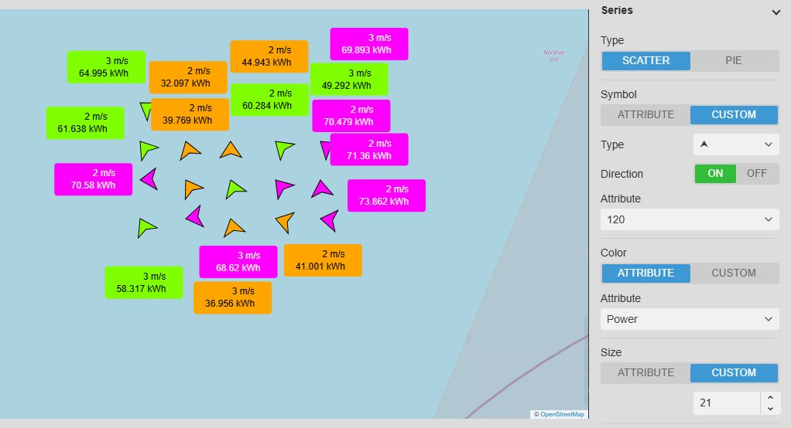
Task: Set Size mode to ATTRIBUTE
Action: 645,372
